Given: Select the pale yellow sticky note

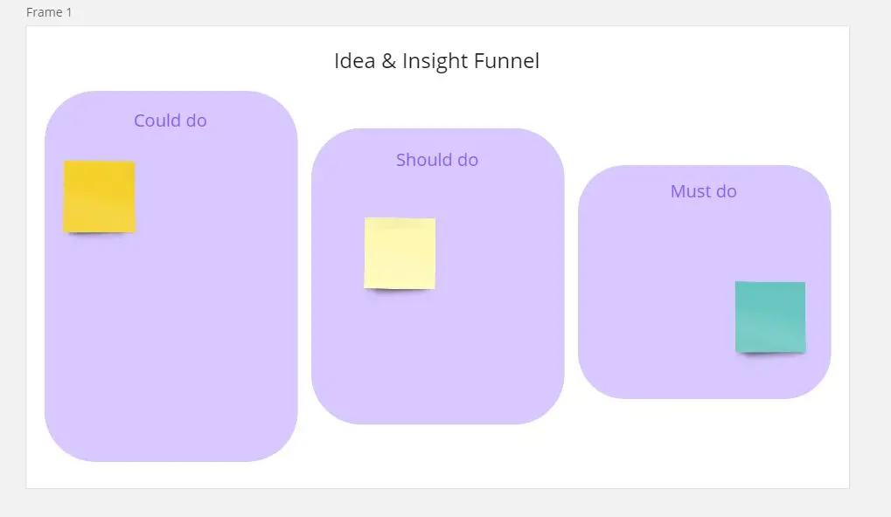Looking at the screenshot, I should [400, 253].
